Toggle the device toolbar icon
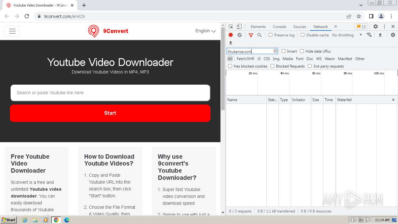This screenshot has width=398, height=224. pyautogui.click(x=239, y=27)
